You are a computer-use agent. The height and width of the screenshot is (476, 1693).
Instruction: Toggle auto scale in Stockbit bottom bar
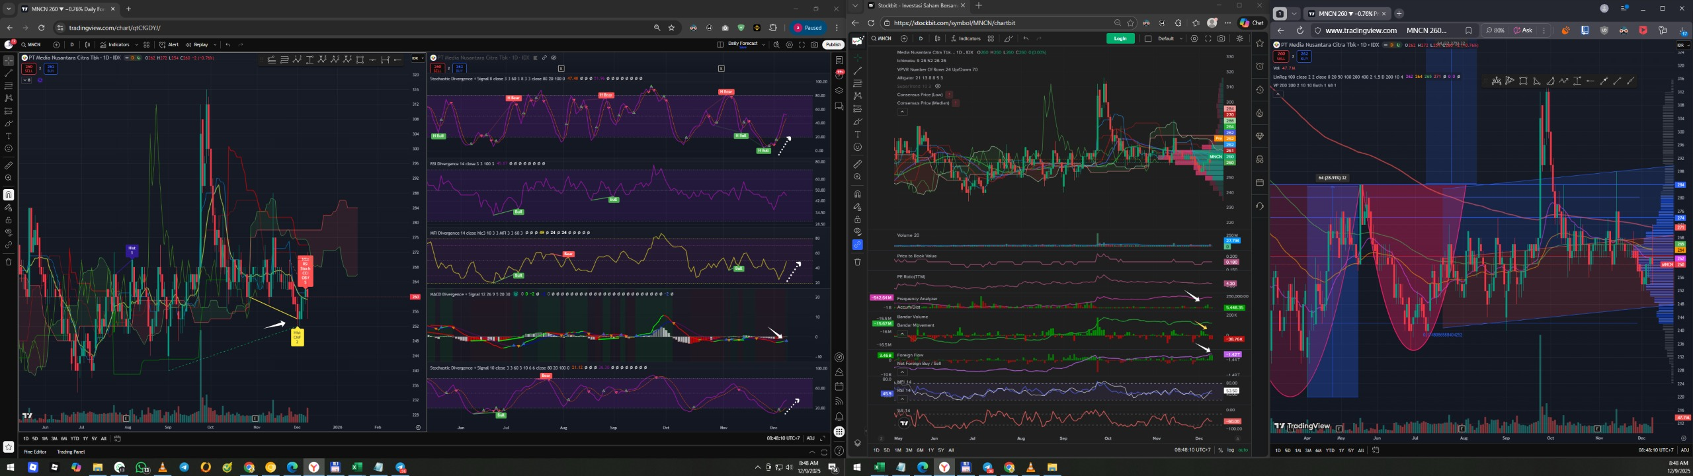click(1243, 450)
